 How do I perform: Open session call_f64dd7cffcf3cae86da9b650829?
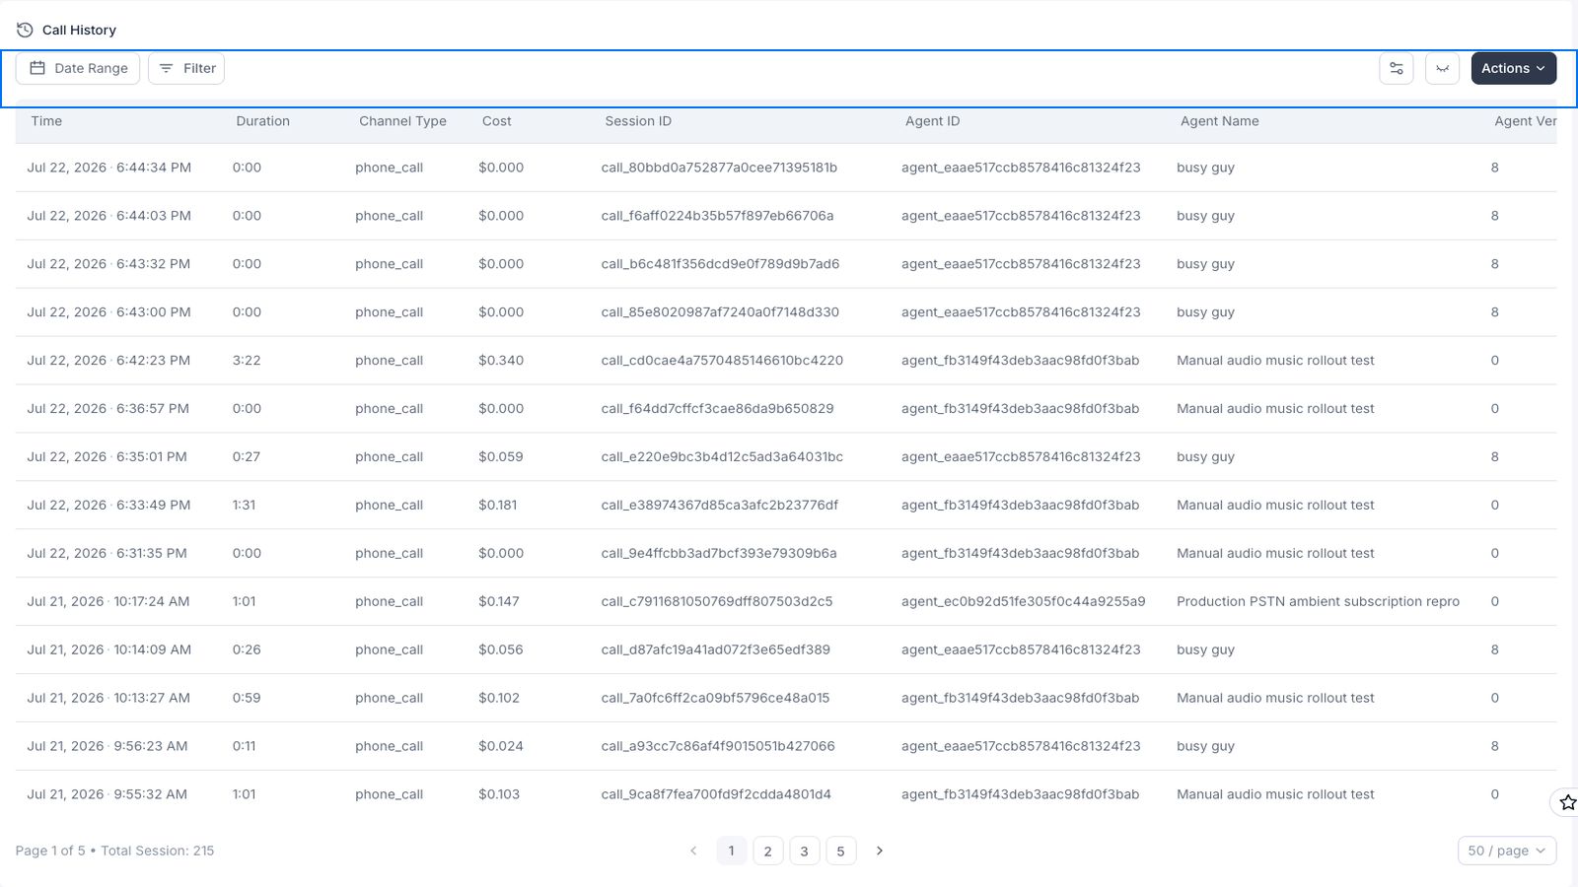[x=717, y=409]
